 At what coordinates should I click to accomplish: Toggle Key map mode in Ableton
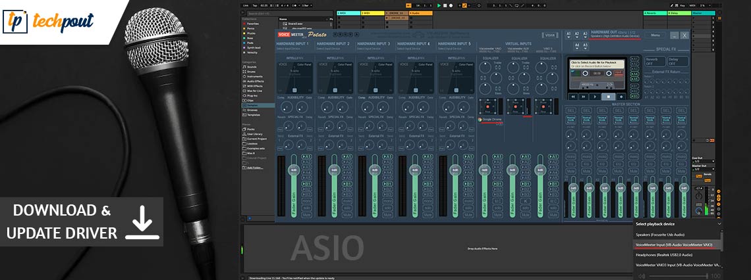pos(682,5)
